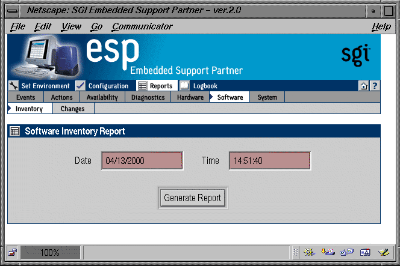This screenshot has width=400, height=266.
Task: Click the Set Environment wrench icon
Action: (13, 86)
